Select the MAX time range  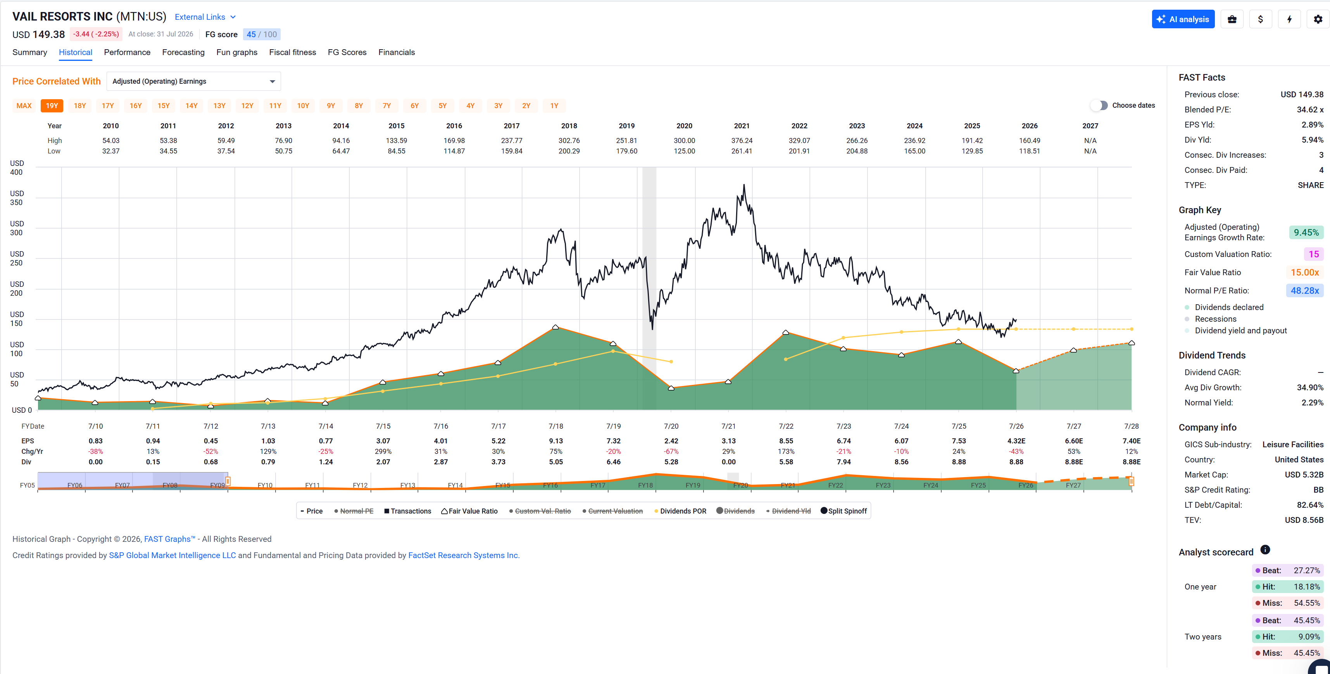24,106
